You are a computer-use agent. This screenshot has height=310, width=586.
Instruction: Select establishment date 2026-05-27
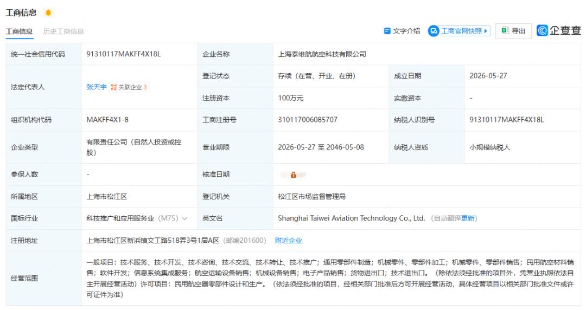click(x=488, y=76)
